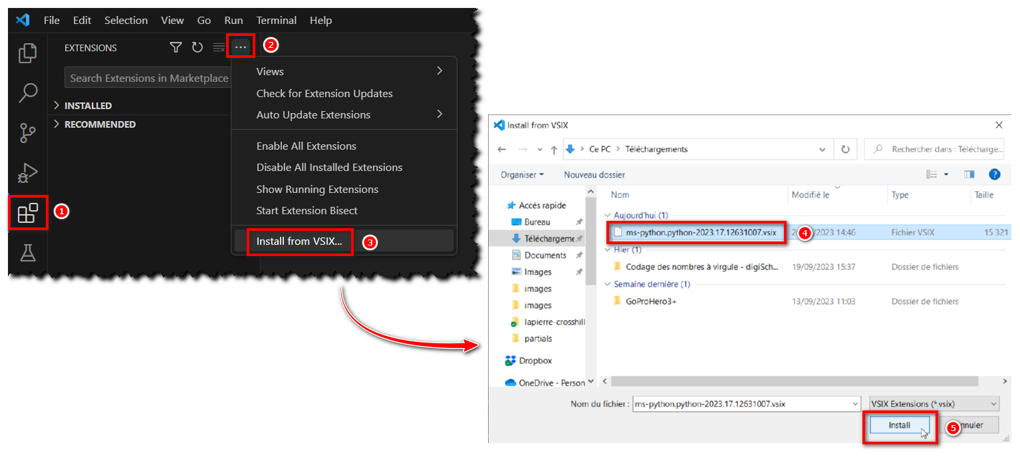Open recent locations dropdown arrow
Image resolution: width=1020 pixels, height=459 pixels.
539,149
